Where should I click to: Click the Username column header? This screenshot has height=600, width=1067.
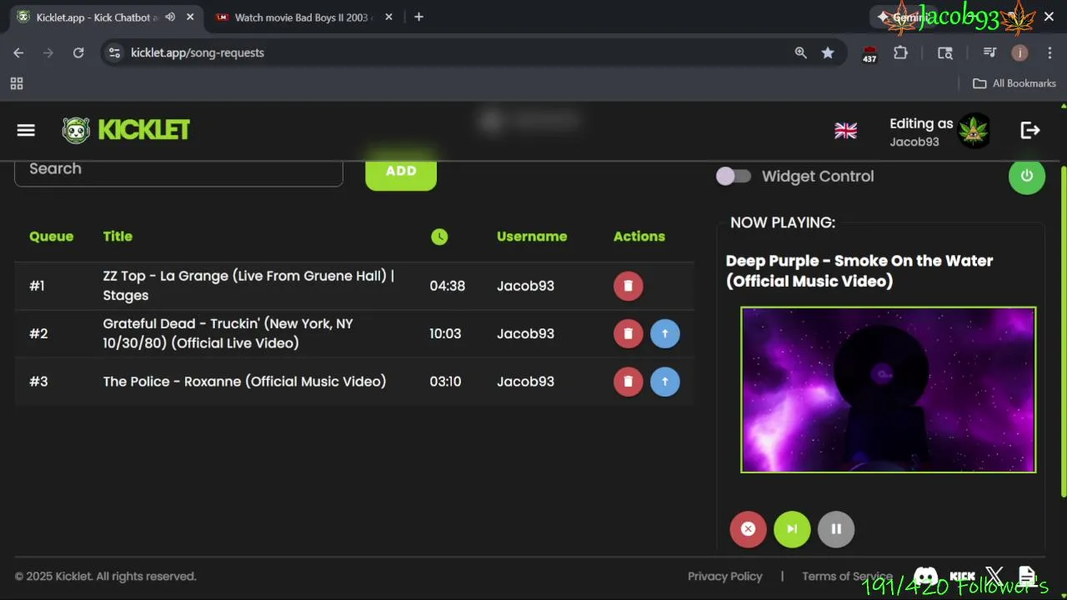532,237
